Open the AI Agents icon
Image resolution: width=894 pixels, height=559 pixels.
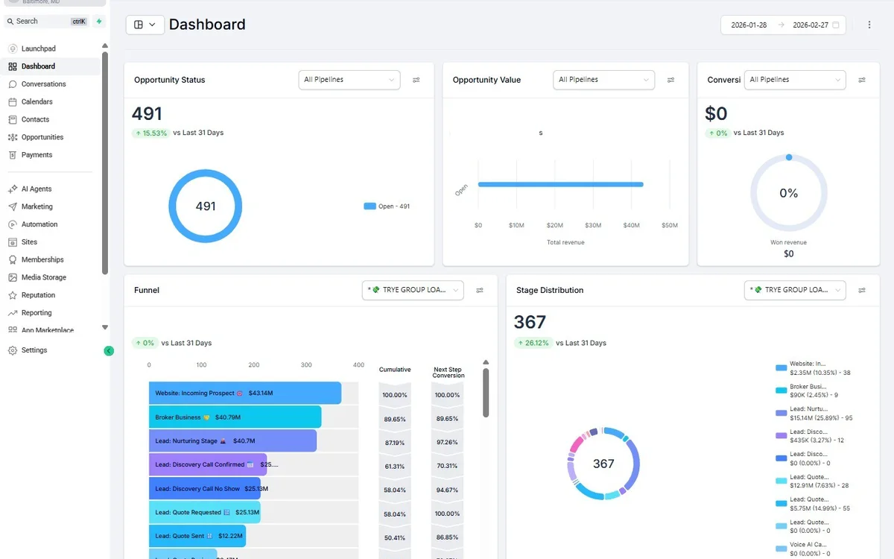tap(13, 189)
